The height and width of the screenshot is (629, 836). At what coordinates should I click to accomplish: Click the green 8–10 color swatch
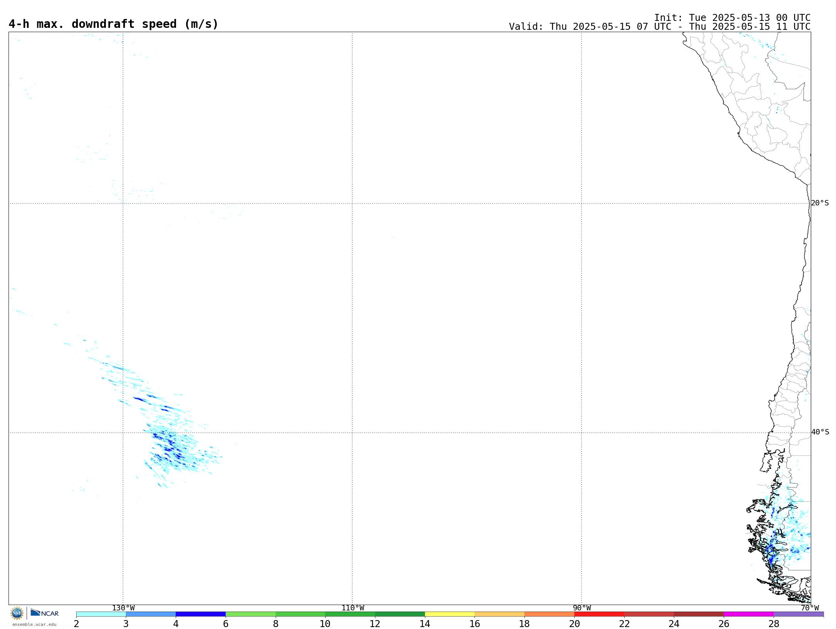click(x=300, y=614)
